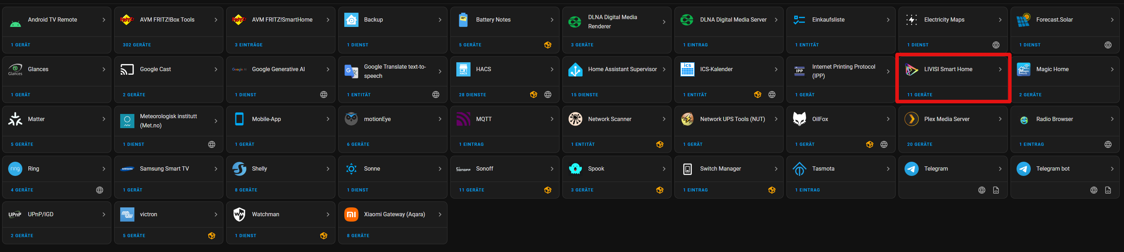Click the Network UPS Tools icon
1124x252 pixels.
click(x=687, y=119)
